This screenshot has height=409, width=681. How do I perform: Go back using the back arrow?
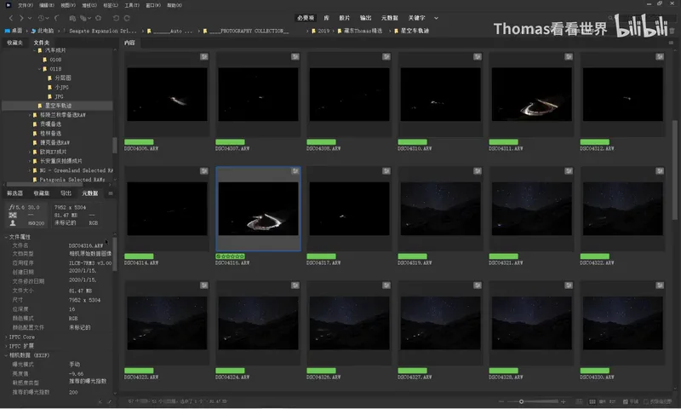11,18
